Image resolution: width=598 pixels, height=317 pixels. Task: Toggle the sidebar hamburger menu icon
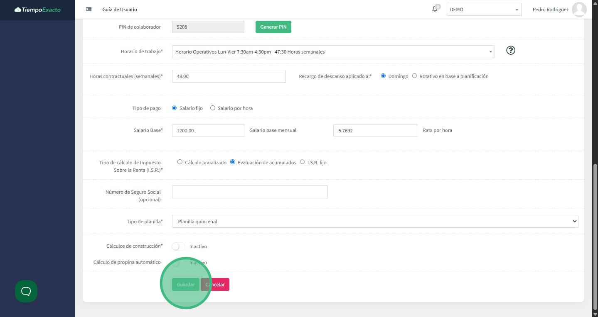coord(89,9)
